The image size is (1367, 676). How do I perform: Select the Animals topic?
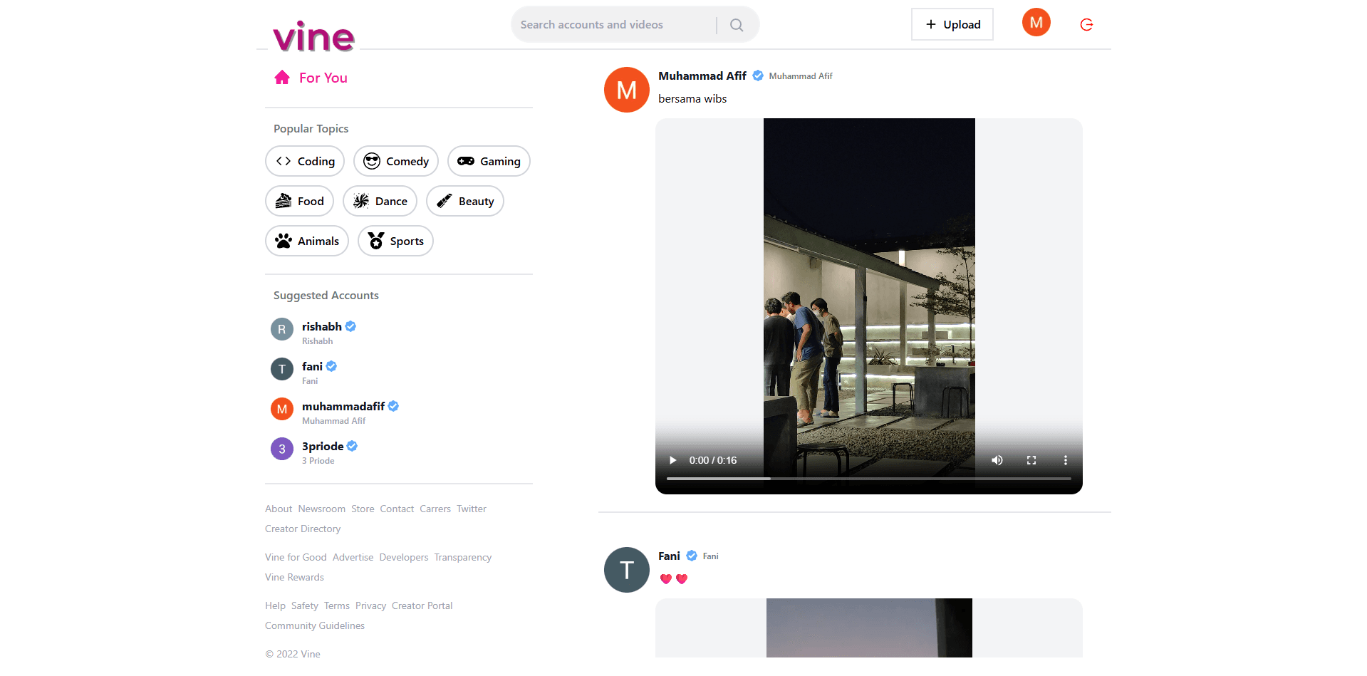[306, 241]
